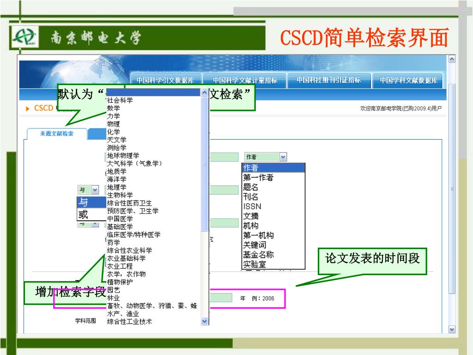Choose 关键词 in the field list
Viewport: 473px width, 355px height.
[273, 245]
